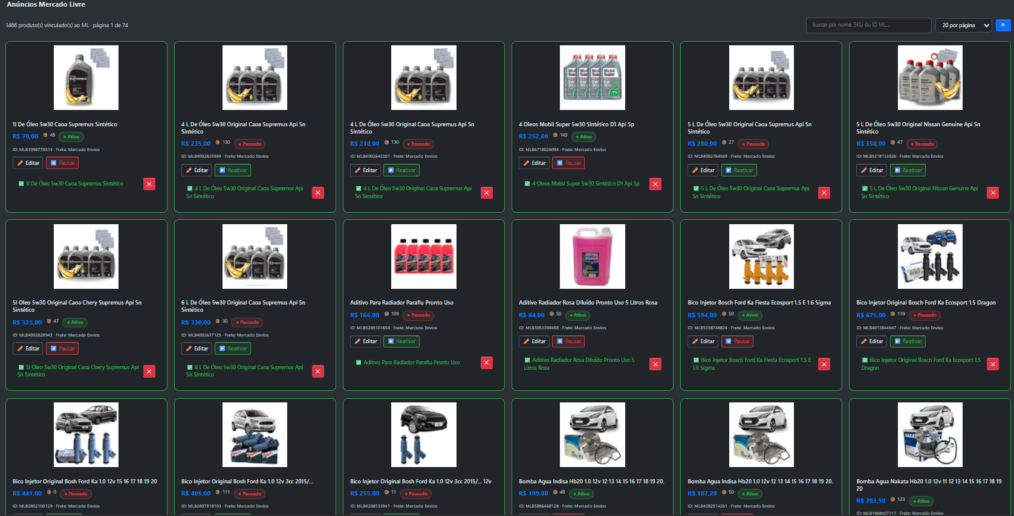The image size is (1014, 516).
Task: Reactivate Bico Injetor Ecosport 1.5 Dragon listing
Action: [x=908, y=341]
